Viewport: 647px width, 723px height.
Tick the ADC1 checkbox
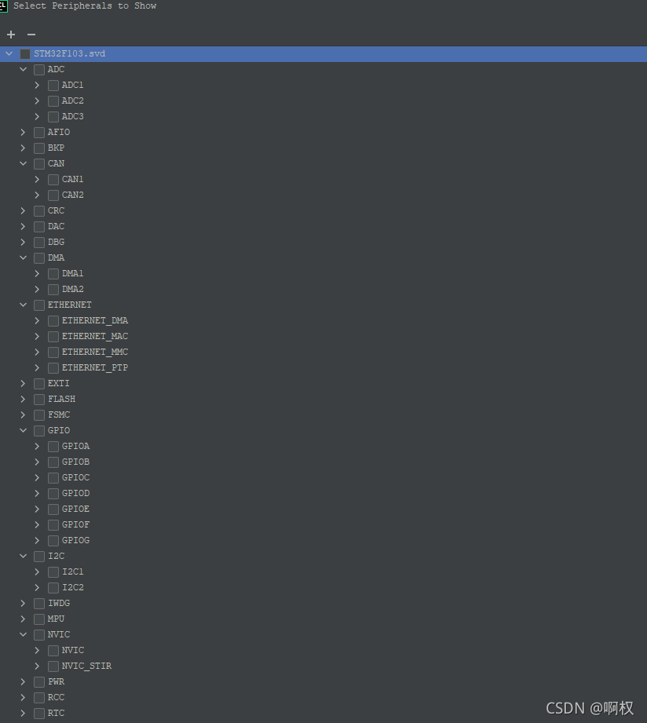(x=53, y=86)
